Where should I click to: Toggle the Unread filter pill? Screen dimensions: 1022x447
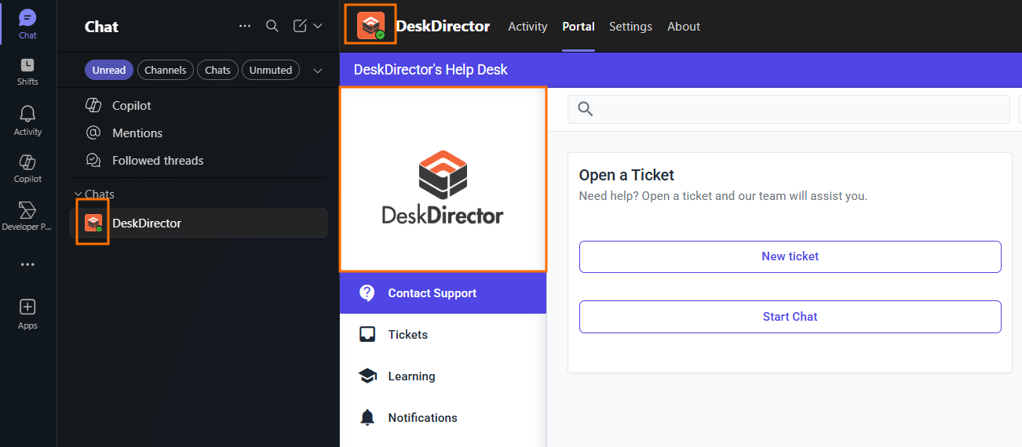(x=109, y=70)
